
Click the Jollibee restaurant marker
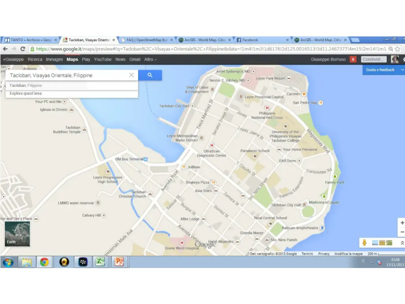(x=184, y=167)
